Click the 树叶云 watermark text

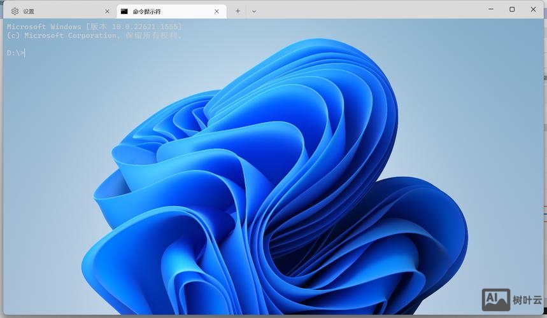click(x=527, y=300)
